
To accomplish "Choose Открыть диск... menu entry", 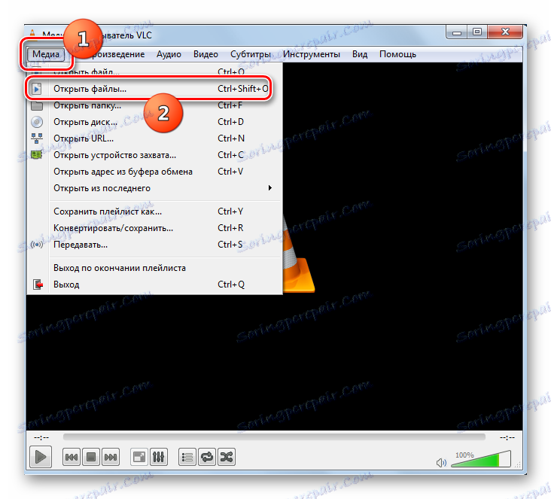I will [154, 122].
